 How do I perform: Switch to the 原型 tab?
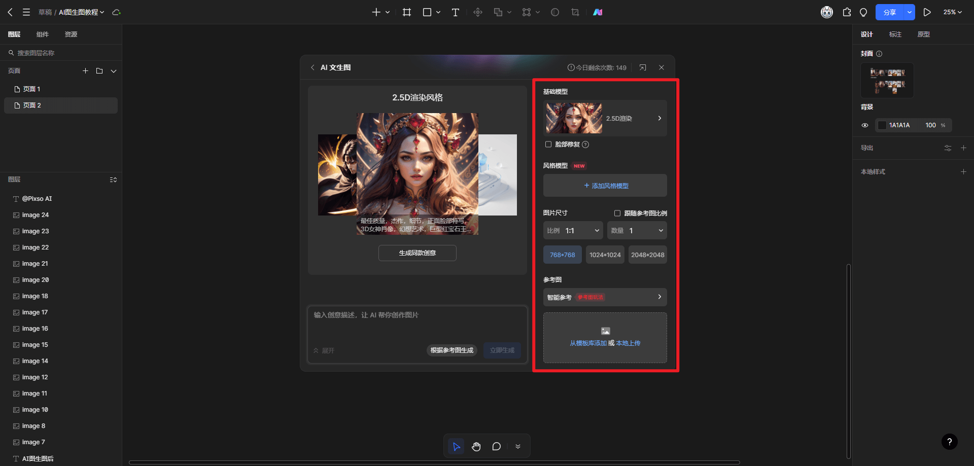pyautogui.click(x=924, y=34)
